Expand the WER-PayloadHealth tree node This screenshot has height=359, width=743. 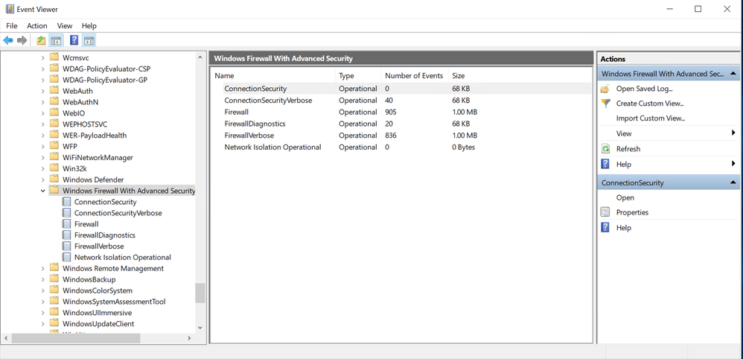[43, 135]
